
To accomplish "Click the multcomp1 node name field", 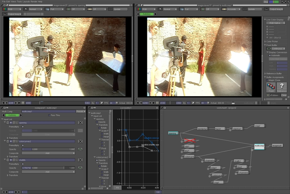I will click(x=48, y=111).
